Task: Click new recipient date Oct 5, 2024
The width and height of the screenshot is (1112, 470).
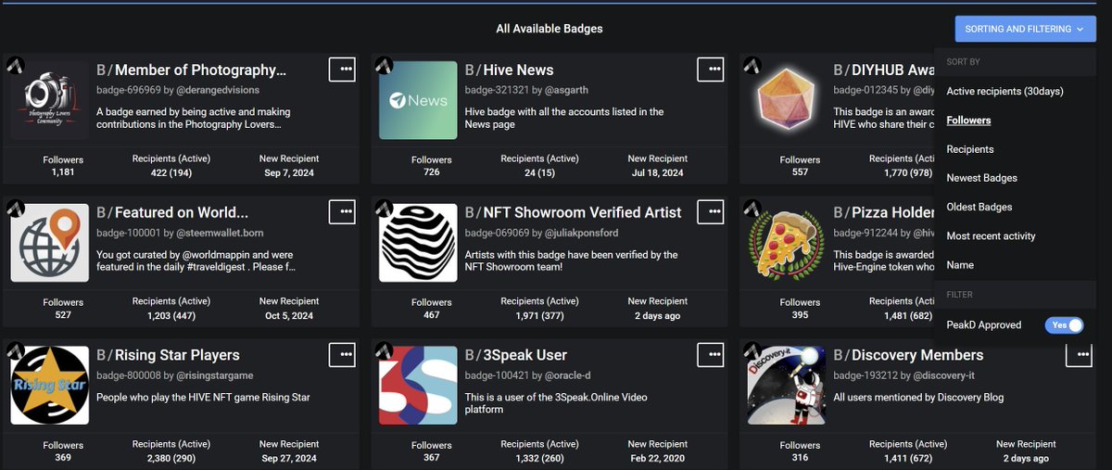Action: coord(289,315)
